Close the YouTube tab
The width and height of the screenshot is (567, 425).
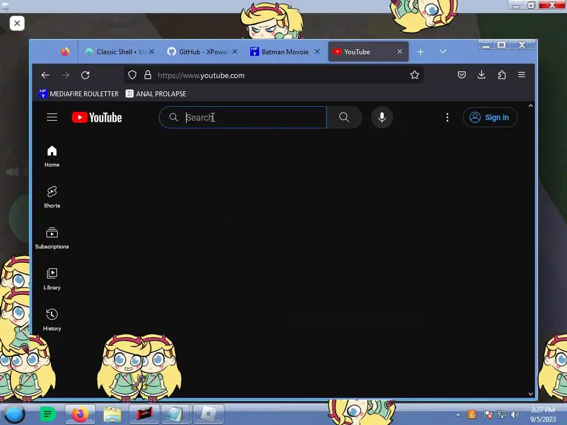[x=400, y=51]
